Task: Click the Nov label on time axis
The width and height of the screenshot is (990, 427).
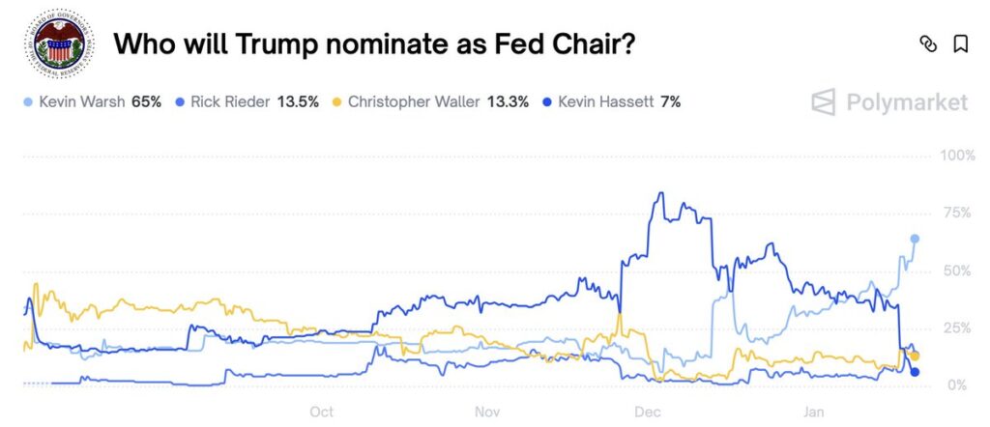Action: 488,411
